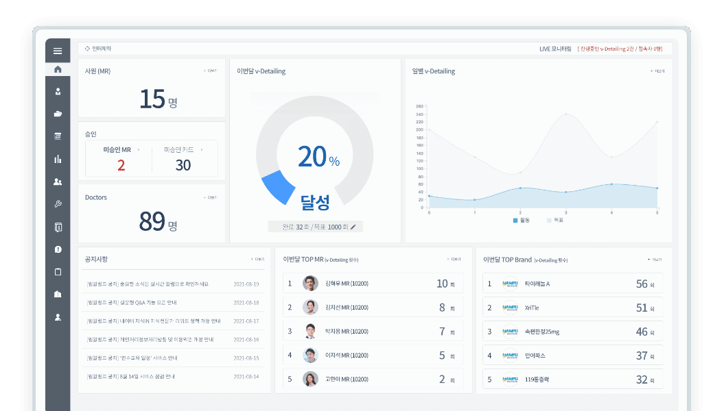Open the folder icon in sidebar
Screen dimensions: 726x411
pyautogui.click(x=58, y=114)
